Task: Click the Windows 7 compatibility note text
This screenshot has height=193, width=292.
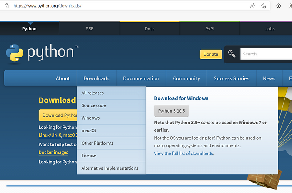Action: pos(210,126)
